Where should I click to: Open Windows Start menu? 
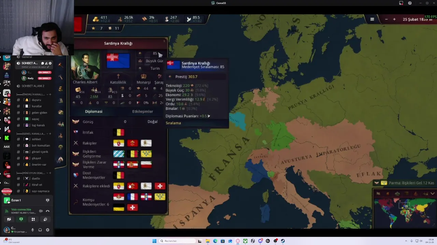154,241
